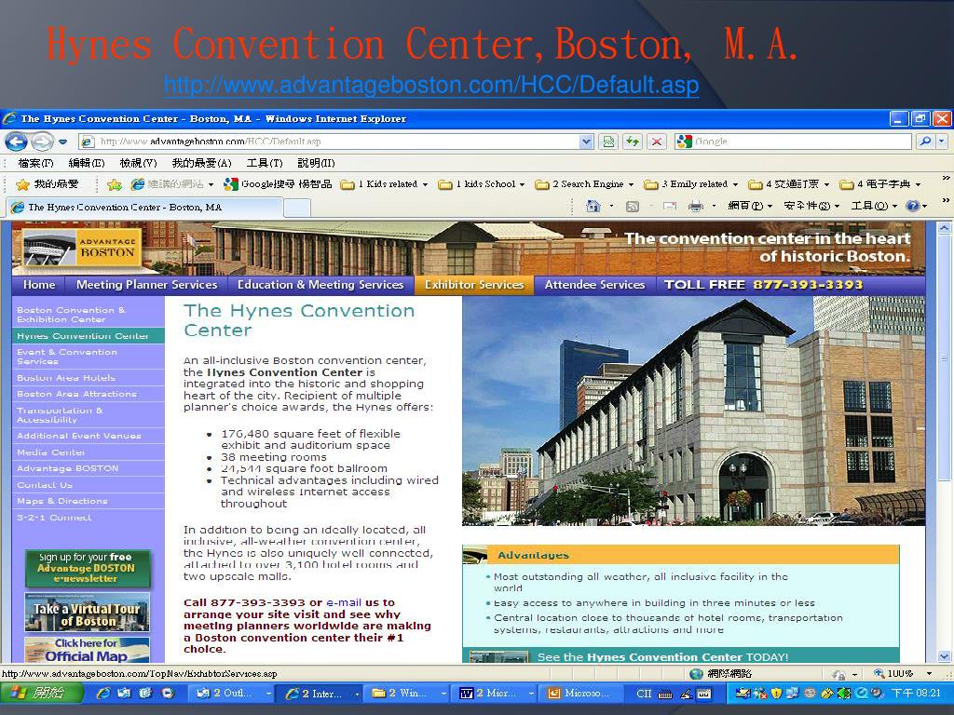Open Education & Meeting Services nav item

(x=320, y=285)
